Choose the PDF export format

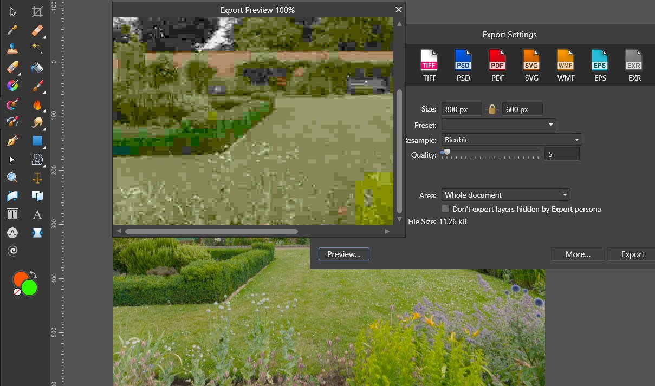click(497, 65)
